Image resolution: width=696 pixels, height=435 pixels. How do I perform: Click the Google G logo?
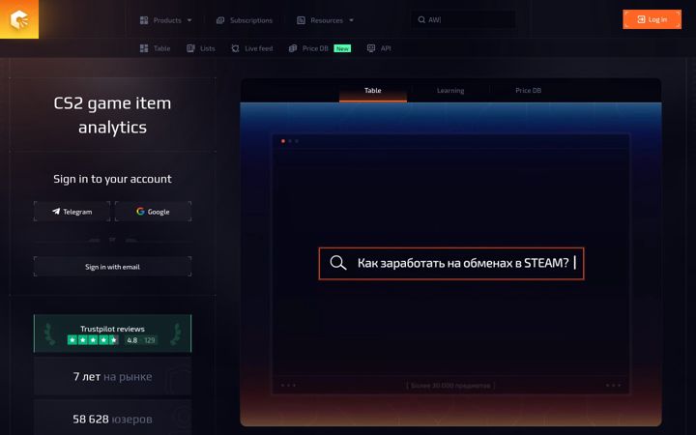tap(140, 212)
